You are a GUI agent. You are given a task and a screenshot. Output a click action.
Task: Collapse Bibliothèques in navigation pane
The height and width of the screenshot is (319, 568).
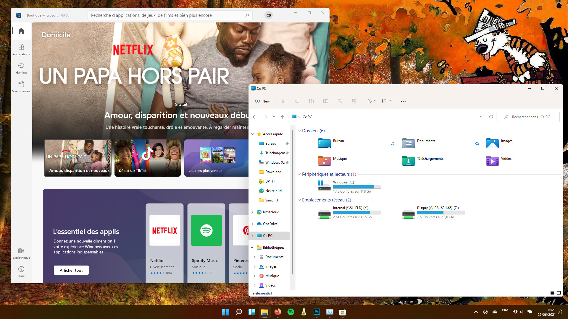point(252,248)
